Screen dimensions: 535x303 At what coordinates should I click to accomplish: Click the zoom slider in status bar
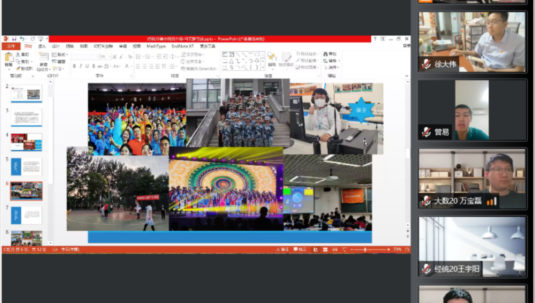pos(365,250)
